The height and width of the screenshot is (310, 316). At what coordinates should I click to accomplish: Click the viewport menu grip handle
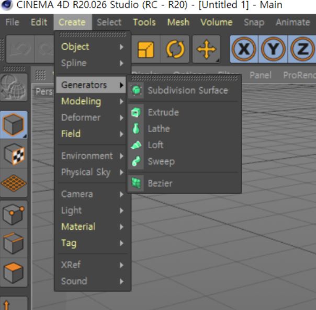pyautogui.click(x=40, y=75)
